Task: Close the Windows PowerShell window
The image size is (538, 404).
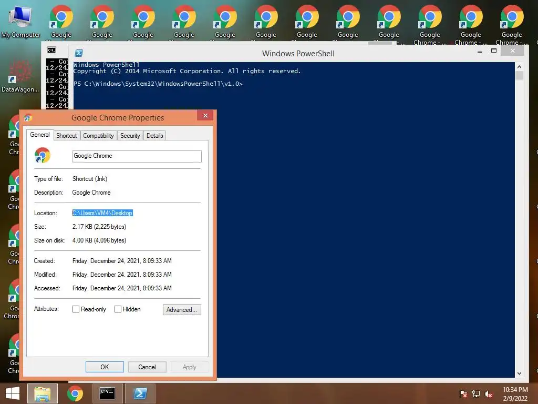Action: pos(512,51)
